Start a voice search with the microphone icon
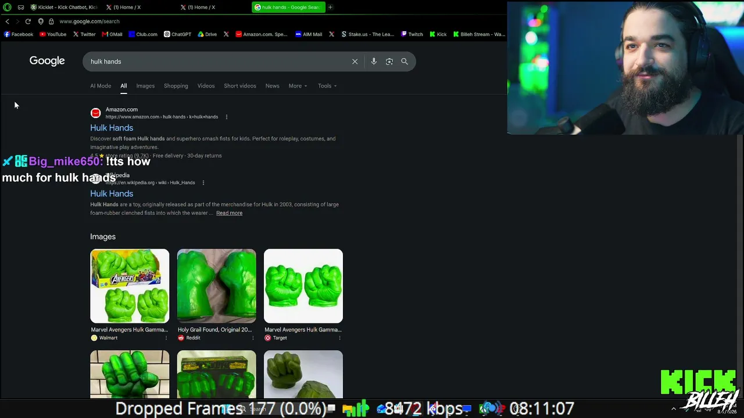 pyautogui.click(x=374, y=62)
